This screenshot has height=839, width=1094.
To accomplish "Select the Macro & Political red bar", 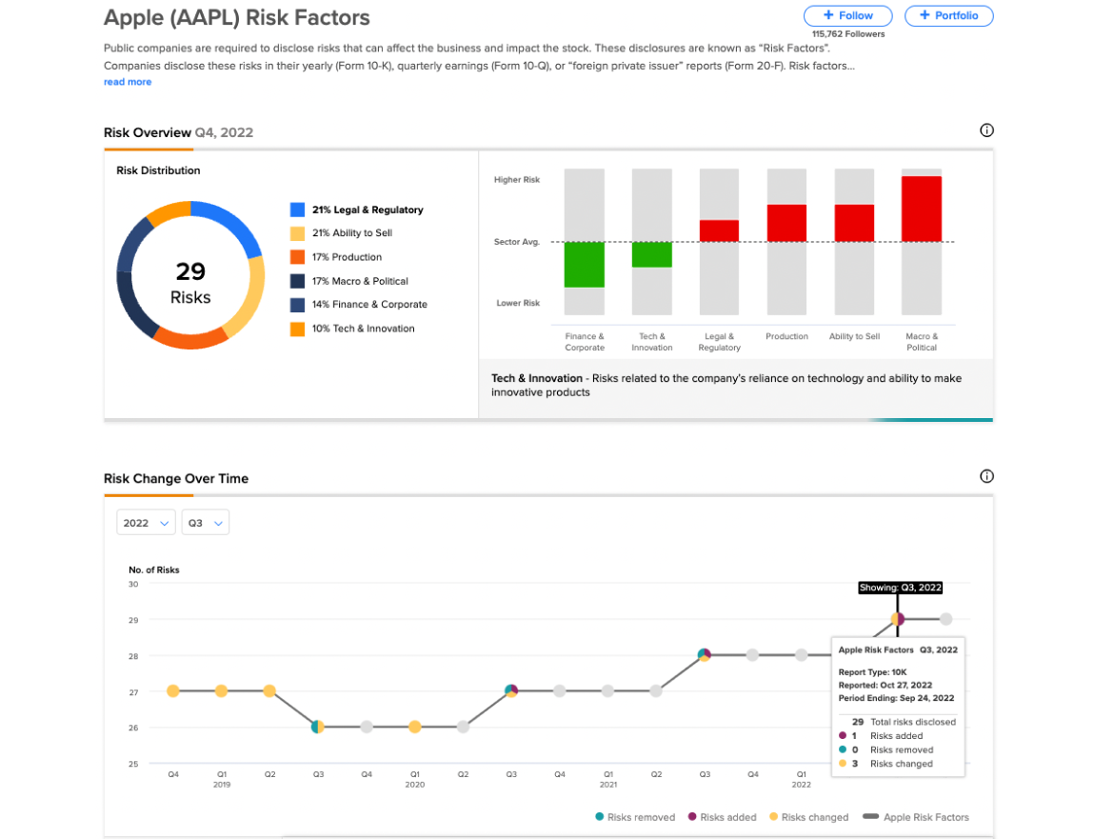I will (921, 209).
